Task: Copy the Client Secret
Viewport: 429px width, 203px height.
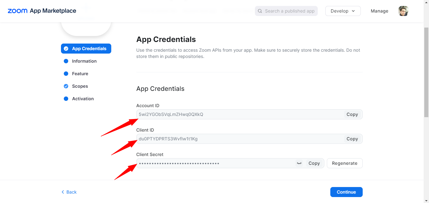Action: coord(314,163)
